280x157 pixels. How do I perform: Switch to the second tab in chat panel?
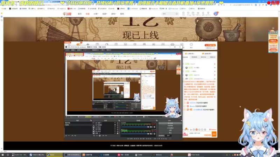[194, 57]
